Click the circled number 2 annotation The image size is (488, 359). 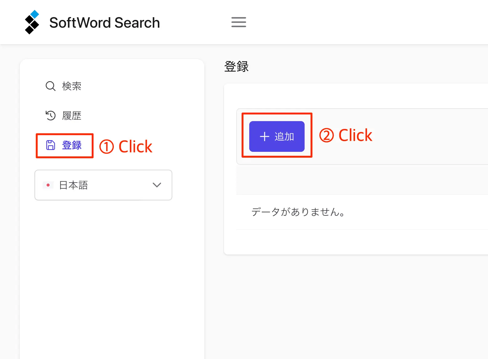(326, 136)
